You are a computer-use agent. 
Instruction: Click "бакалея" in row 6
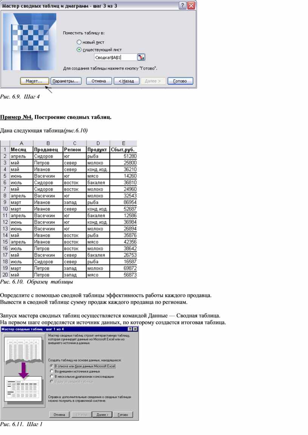pos(98,182)
